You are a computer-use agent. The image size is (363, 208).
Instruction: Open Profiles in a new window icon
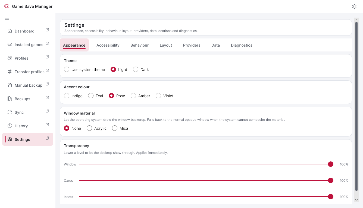coord(47,57)
